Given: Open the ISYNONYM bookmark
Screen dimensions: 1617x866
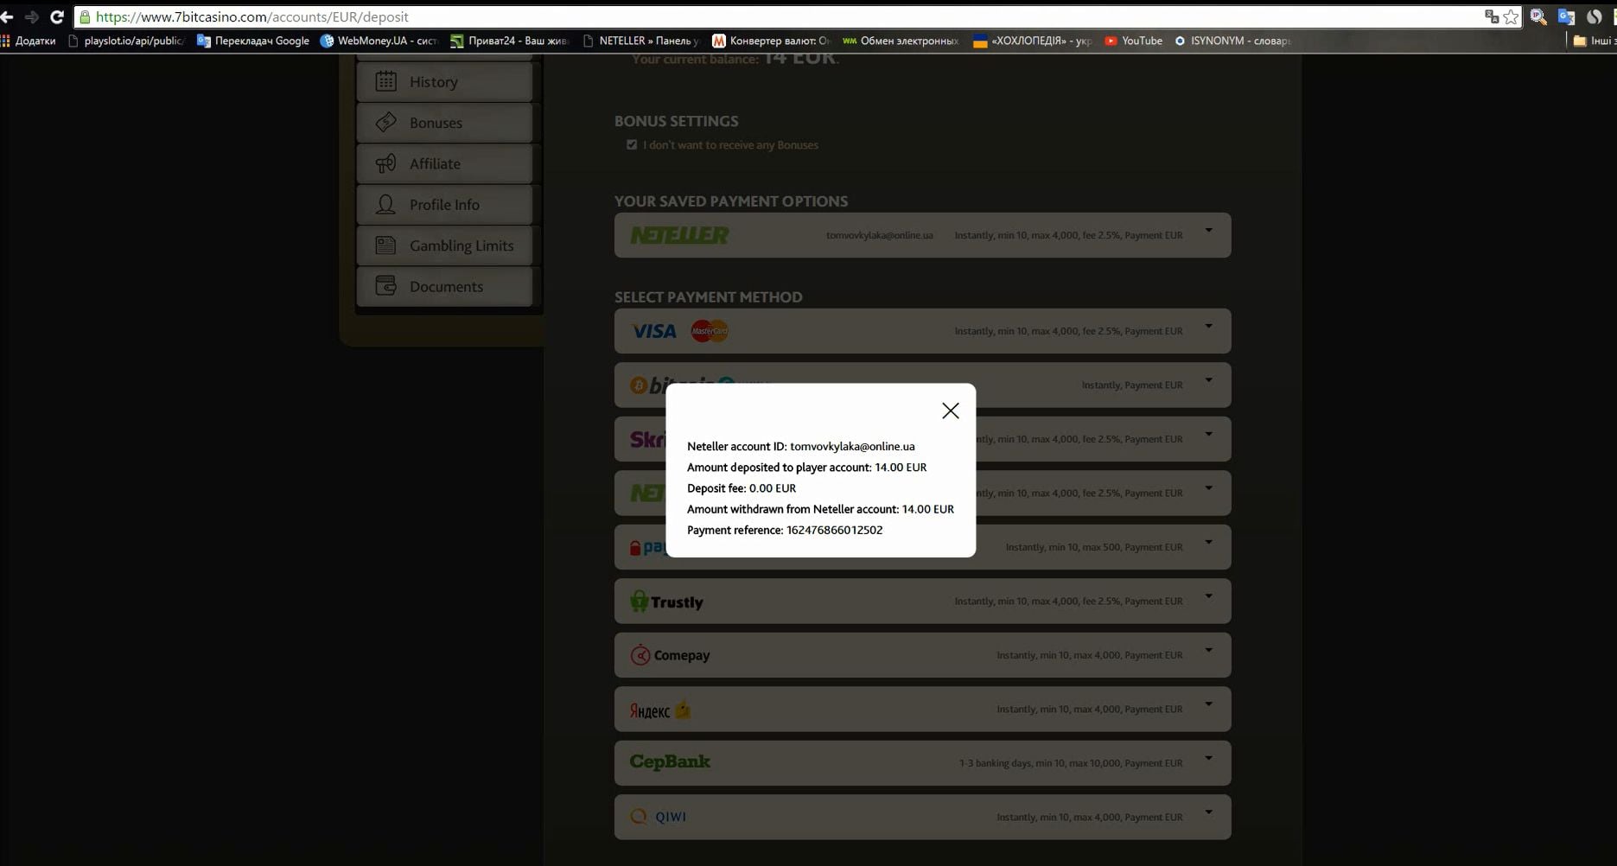Looking at the screenshot, I should [1232, 41].
